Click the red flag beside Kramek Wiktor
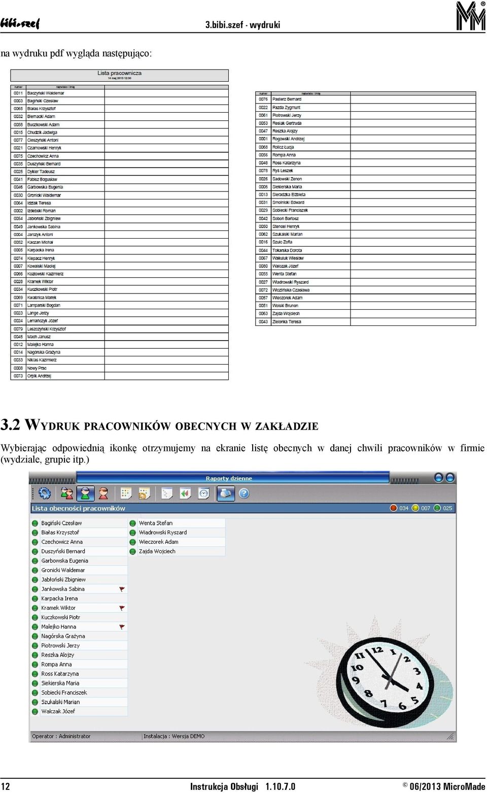The width and height of the screenshot is (487, 793). [122, 608]
